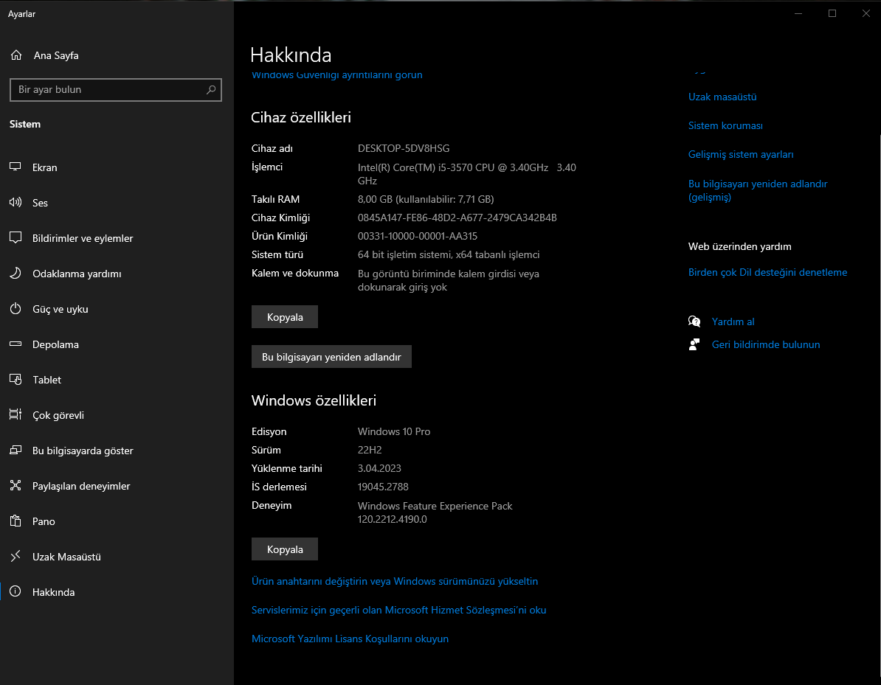Screen dimensions: 881x685
Task: Click the Depolama storage icon
Action: click(15, 344)
